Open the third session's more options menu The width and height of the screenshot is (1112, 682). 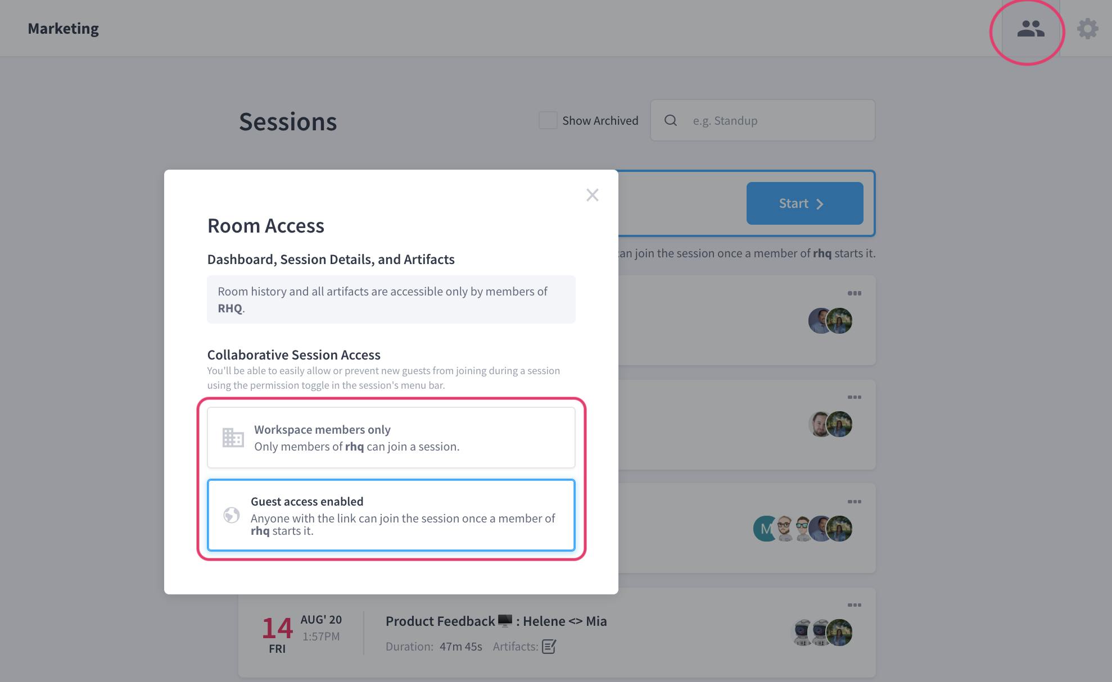coord(855,502)
